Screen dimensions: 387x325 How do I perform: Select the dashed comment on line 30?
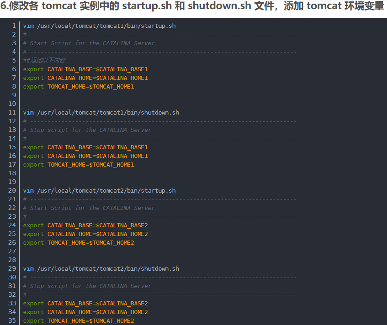click(x=159, y=278)
